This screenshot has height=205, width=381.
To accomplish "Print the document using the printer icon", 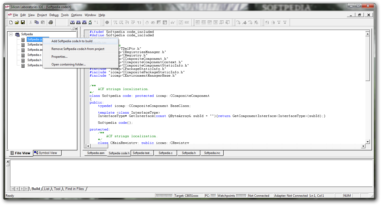I will coord(51,23).
